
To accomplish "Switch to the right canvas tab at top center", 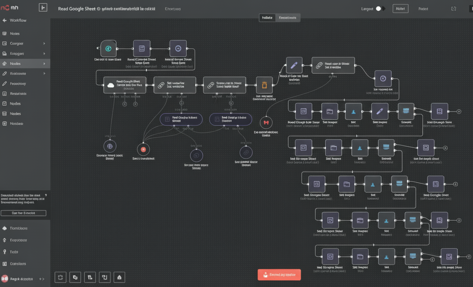I will click(x=287, y=18).
